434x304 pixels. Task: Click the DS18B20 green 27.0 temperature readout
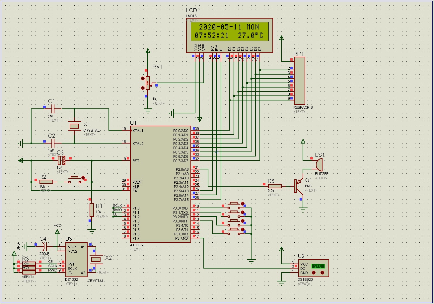point(318,266)
